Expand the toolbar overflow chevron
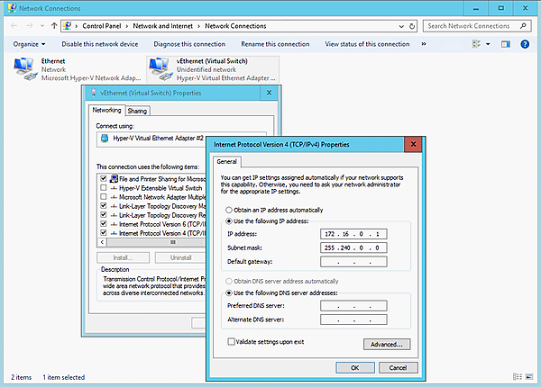This screenshot has height=387, width=541. [x=426, y=43]
